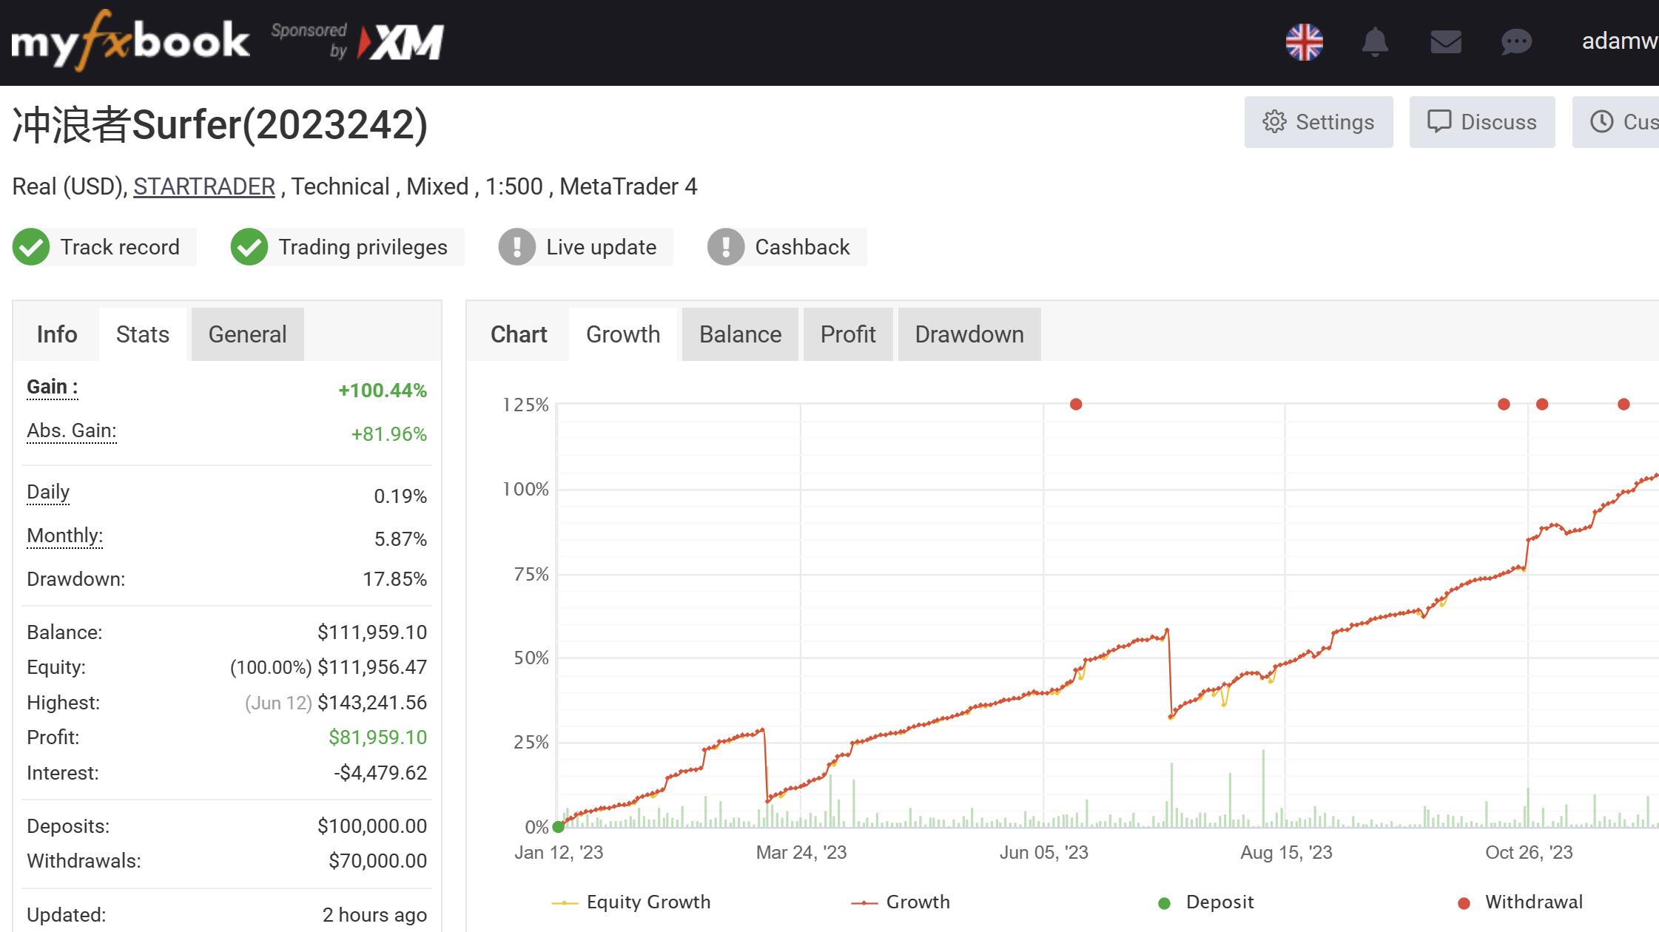Toggle Growth series in chart legend
Screen dimensions: 1659x932
point(901,902)
